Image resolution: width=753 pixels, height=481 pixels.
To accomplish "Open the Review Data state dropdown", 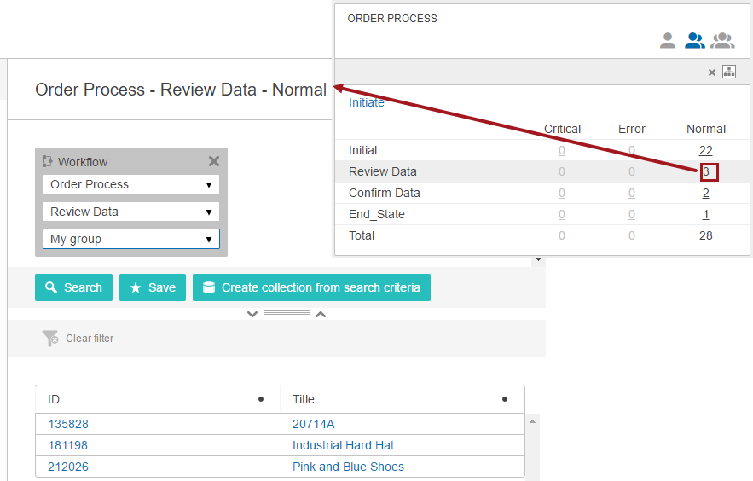I will (x=131, y=212).
